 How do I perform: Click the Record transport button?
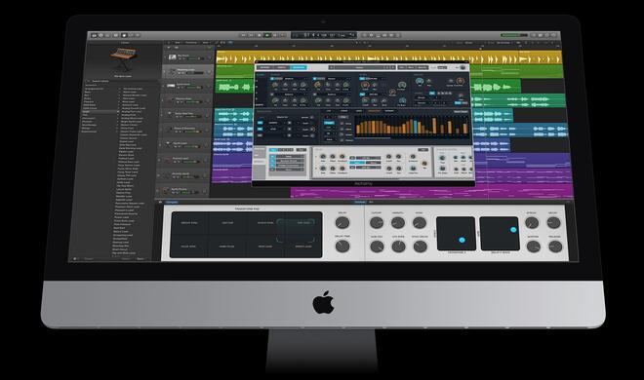[275, 36]
